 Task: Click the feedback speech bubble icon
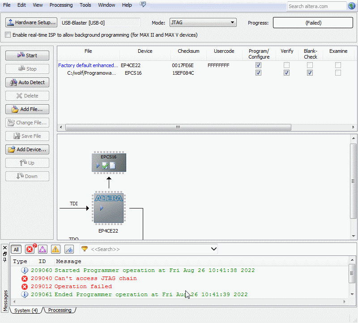coord(143,5)
